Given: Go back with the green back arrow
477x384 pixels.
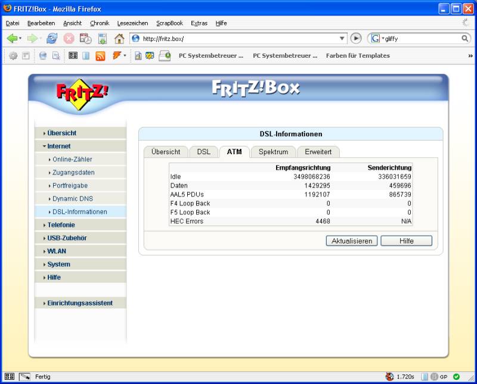Looking at the screenshot, I should coord(12,39).
